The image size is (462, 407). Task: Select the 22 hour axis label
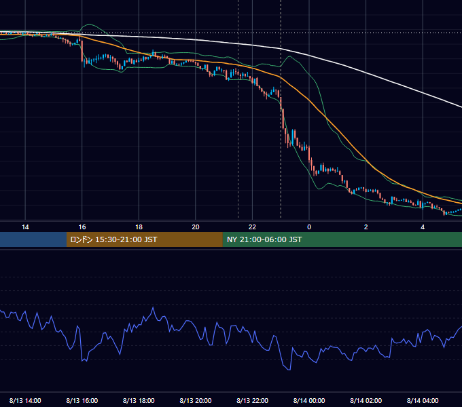pos(252,227)
